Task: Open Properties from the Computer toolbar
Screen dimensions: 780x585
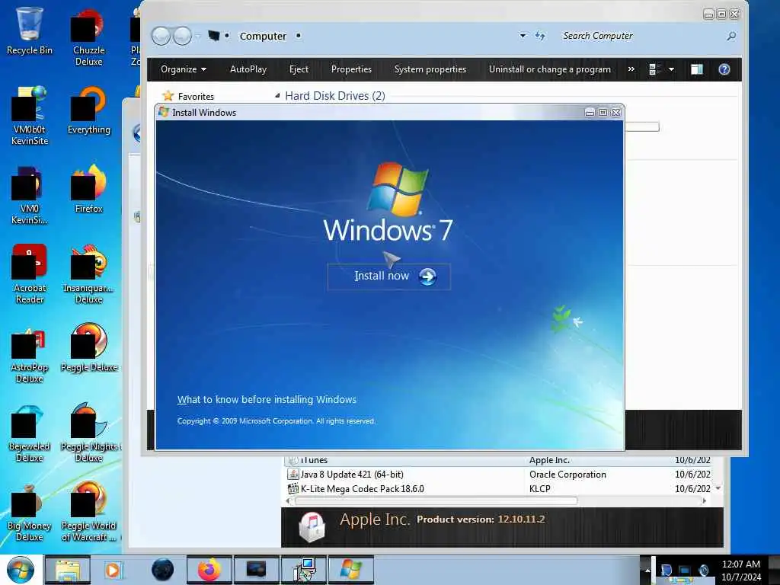Action: click(351, 69)
